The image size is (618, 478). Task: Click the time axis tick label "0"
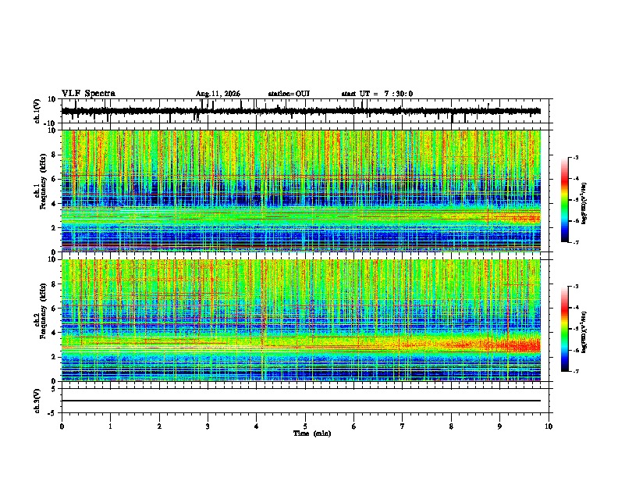coord(62,426)
